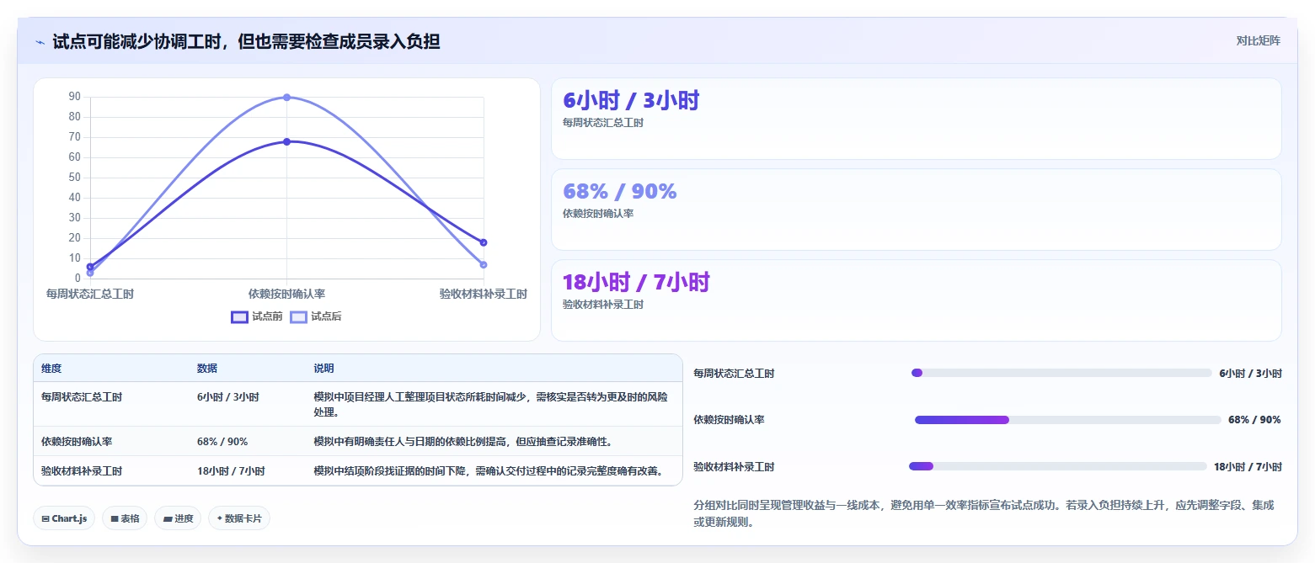1315x563 pixels.
Task: Click the y-axis tick label 90
Action: (74, 97)
